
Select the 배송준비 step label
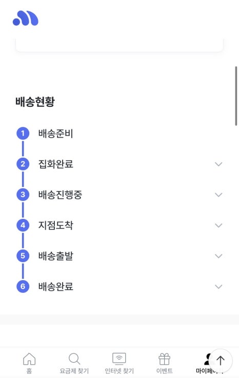(x=55, y=134)
